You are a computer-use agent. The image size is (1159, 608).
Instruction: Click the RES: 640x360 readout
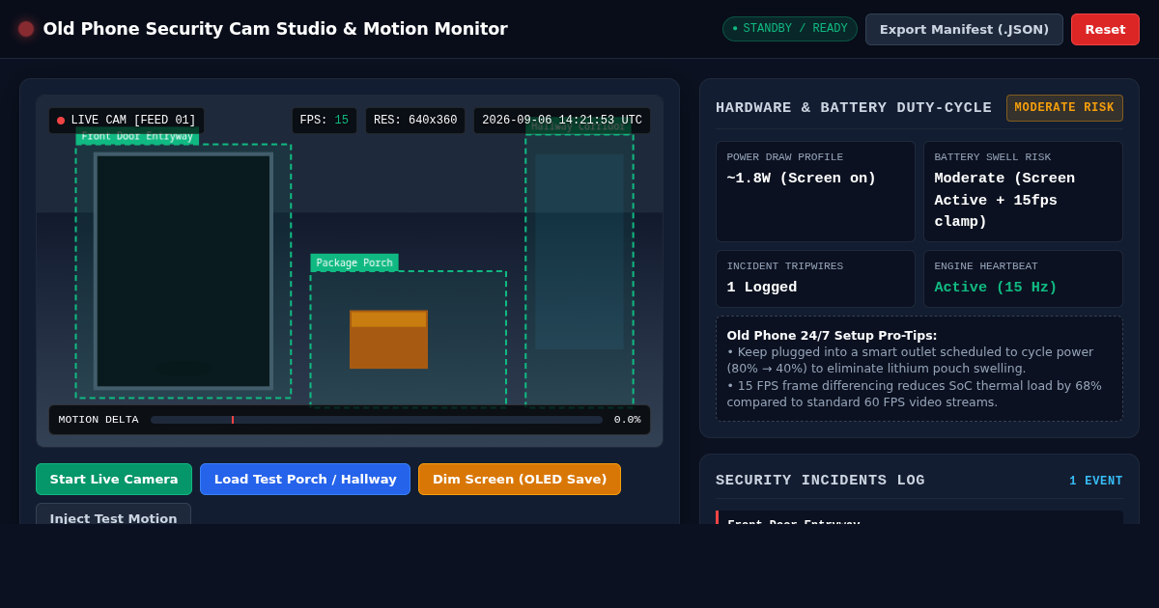coord(415,121)
